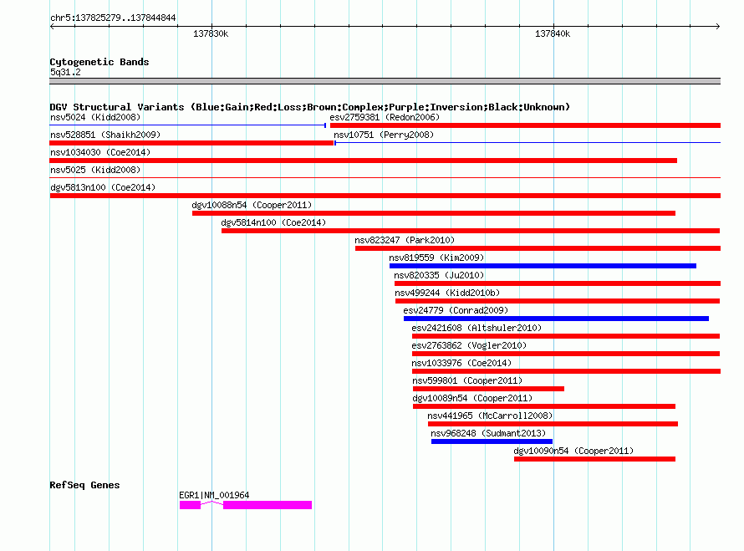Select the esv2759381 (Redon2006) variant label

coord(385,117)
